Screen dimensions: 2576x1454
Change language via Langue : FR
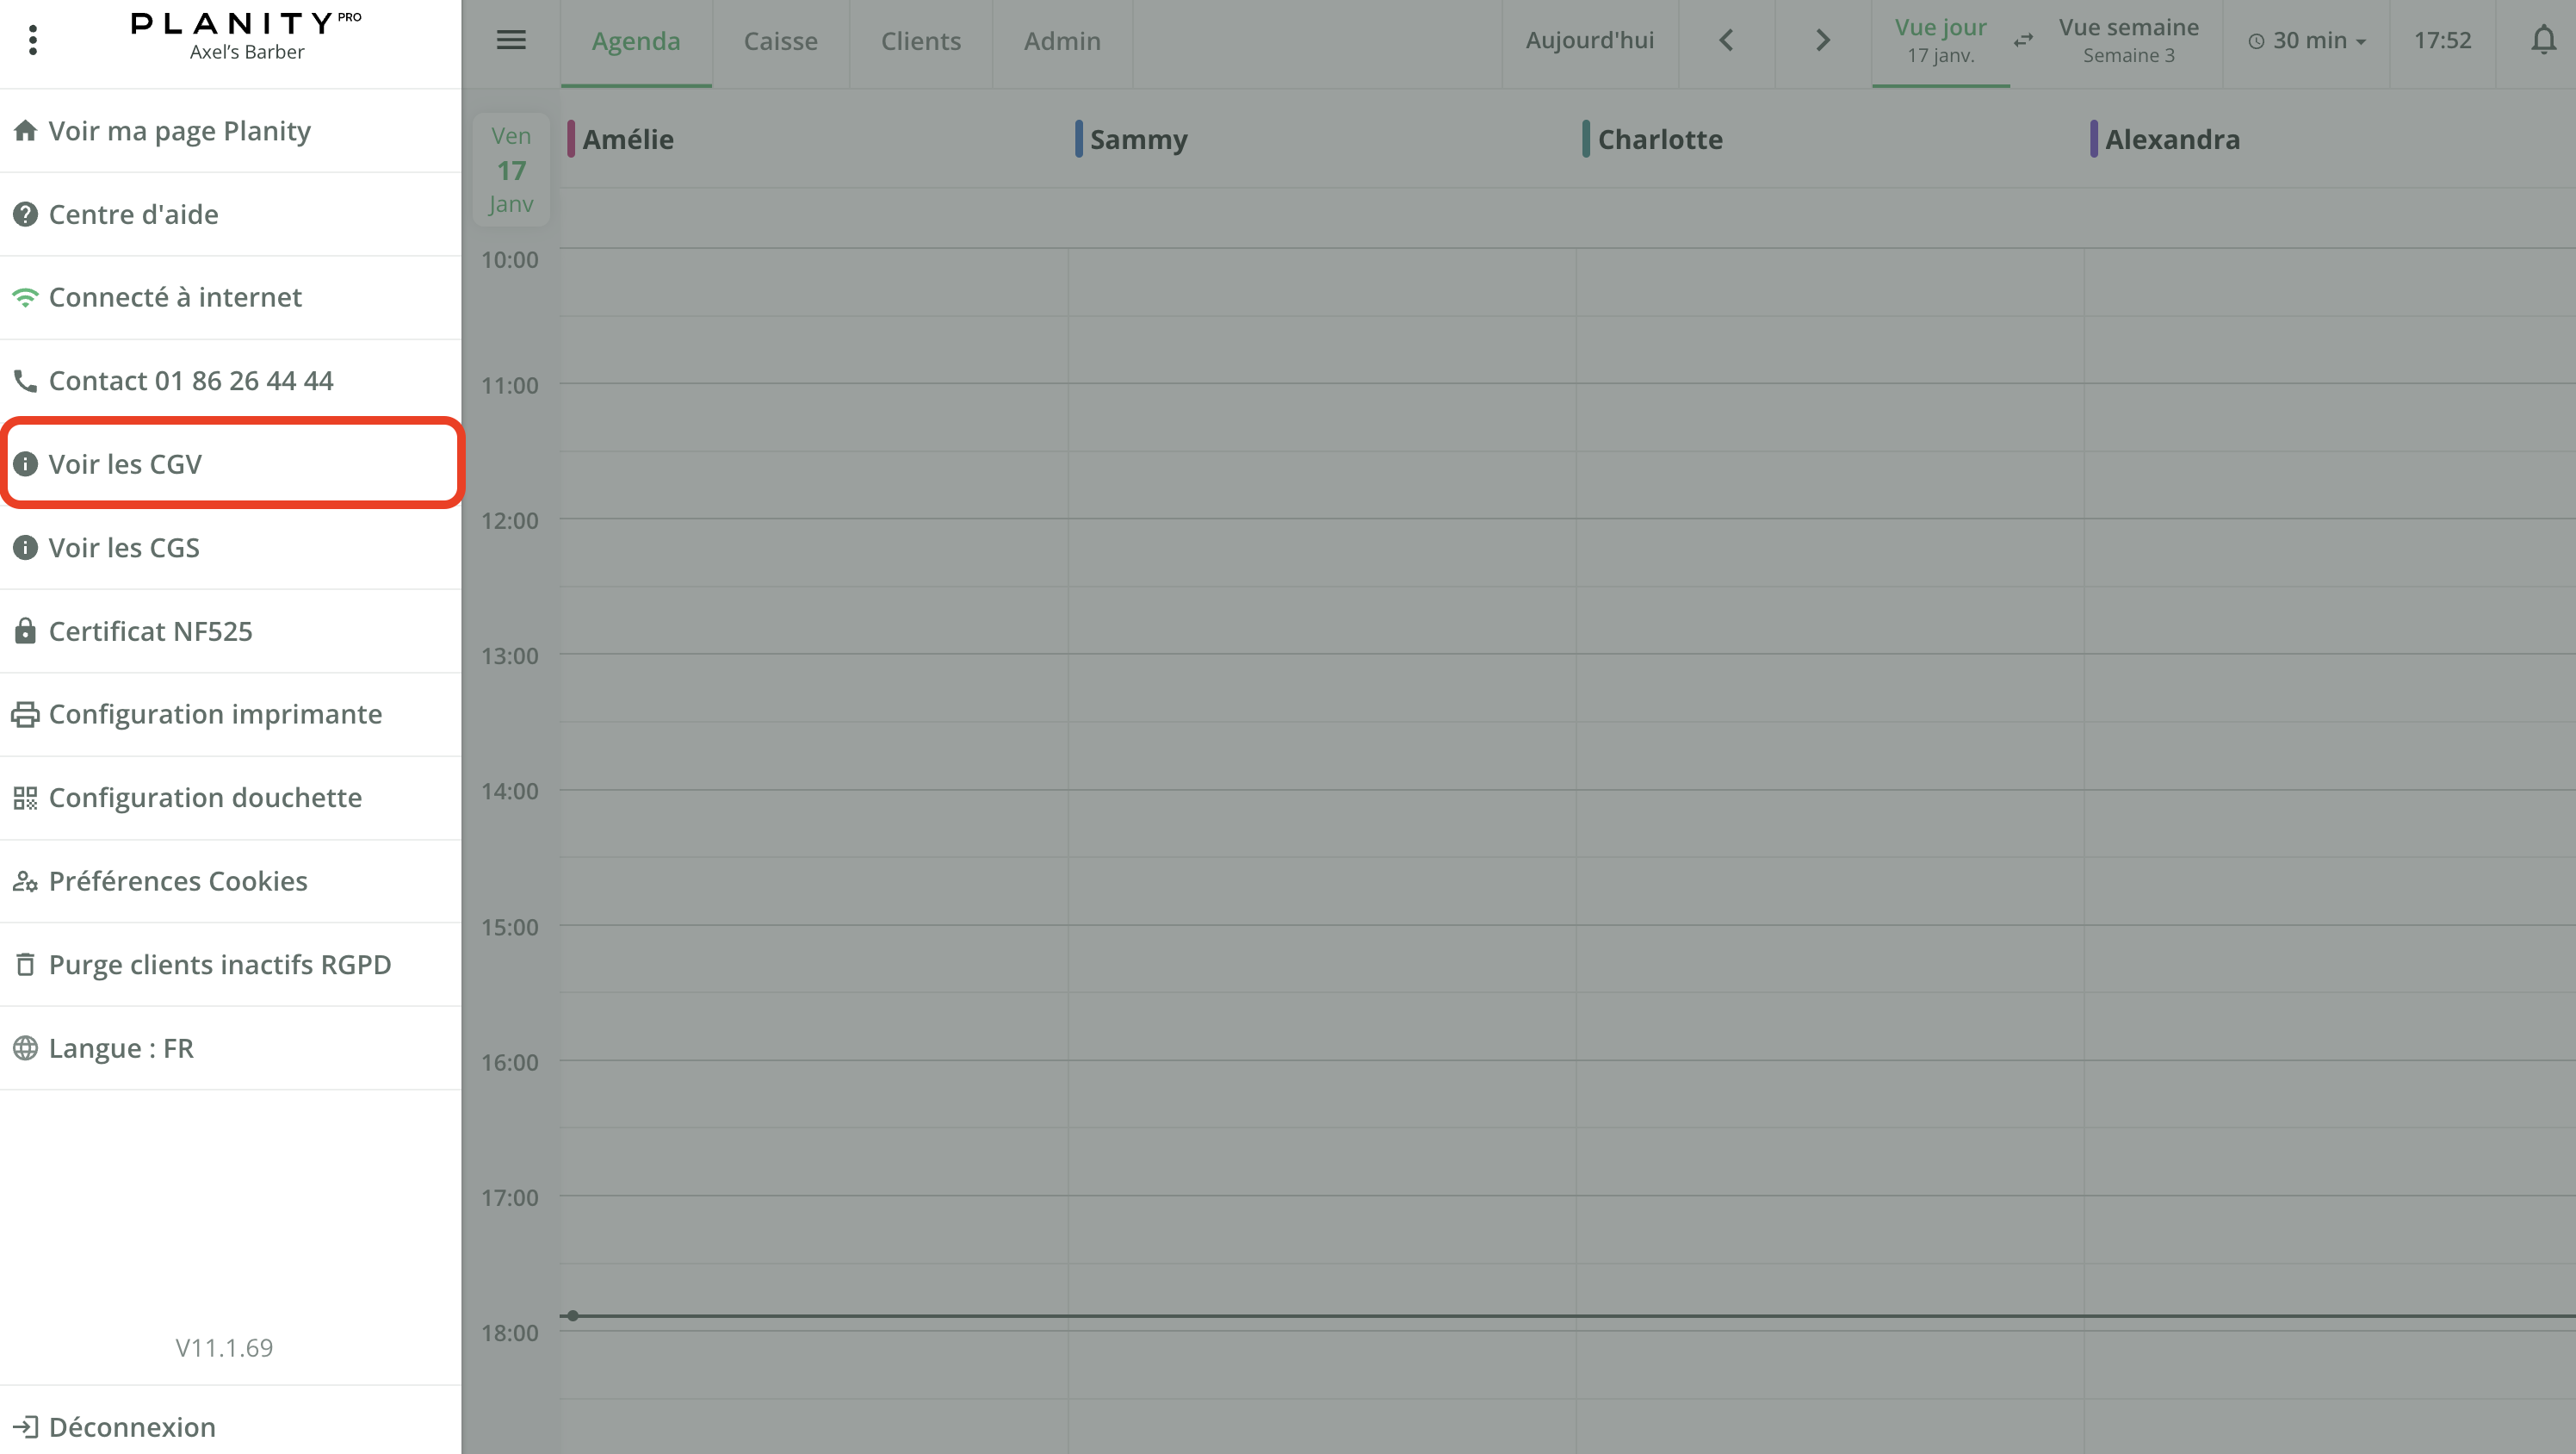click(x=120, y=1047)
